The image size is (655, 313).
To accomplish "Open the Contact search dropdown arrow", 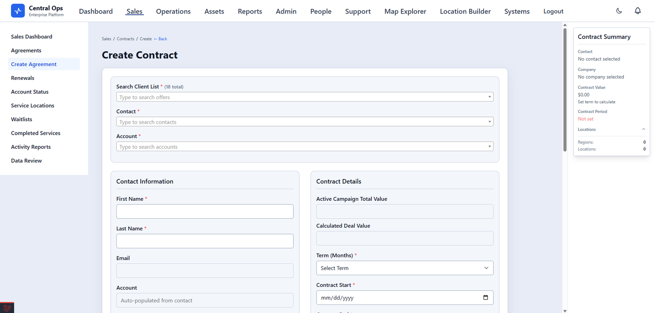I will pyautogui.click(x=490, y=122).
